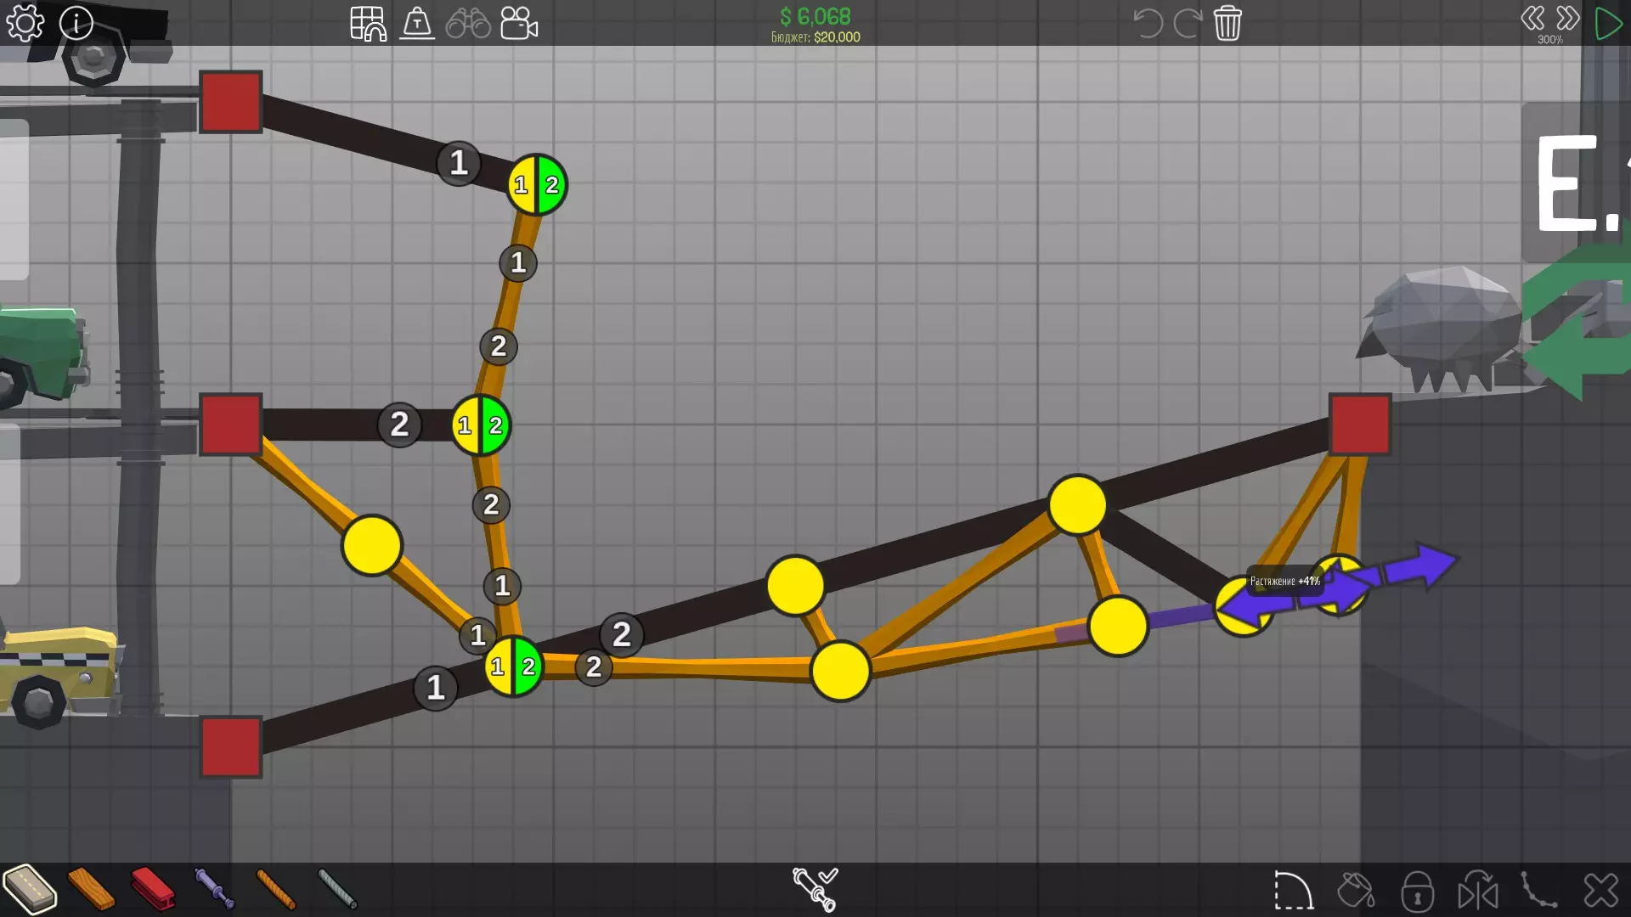Open the settings gear menu

[25, 24]
